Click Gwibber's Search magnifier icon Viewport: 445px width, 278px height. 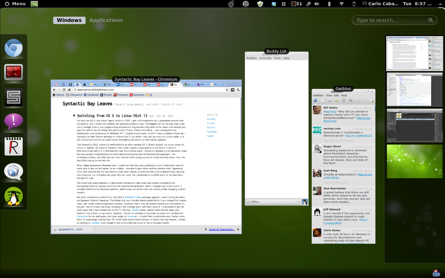(x=351, y=100)
